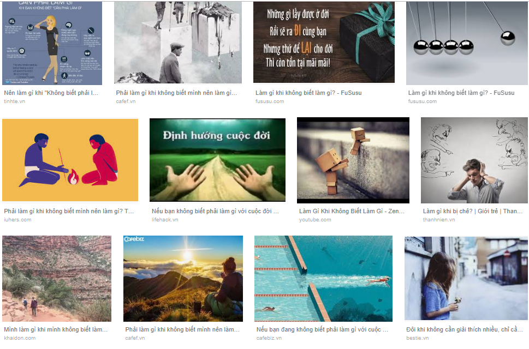Open the 'Làm Gì Khi Không Biết Làm Gì - Zen...' link
Image resolution: width=529 pixels, height=349 pixels.
(352, 211)
